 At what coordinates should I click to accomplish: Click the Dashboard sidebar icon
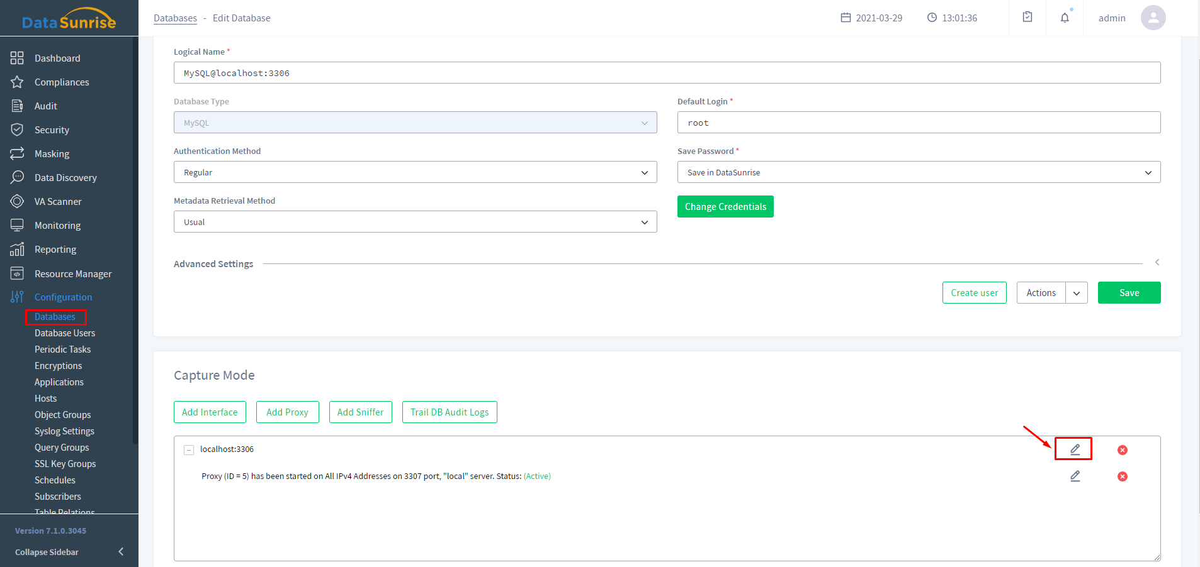point(17,58)
